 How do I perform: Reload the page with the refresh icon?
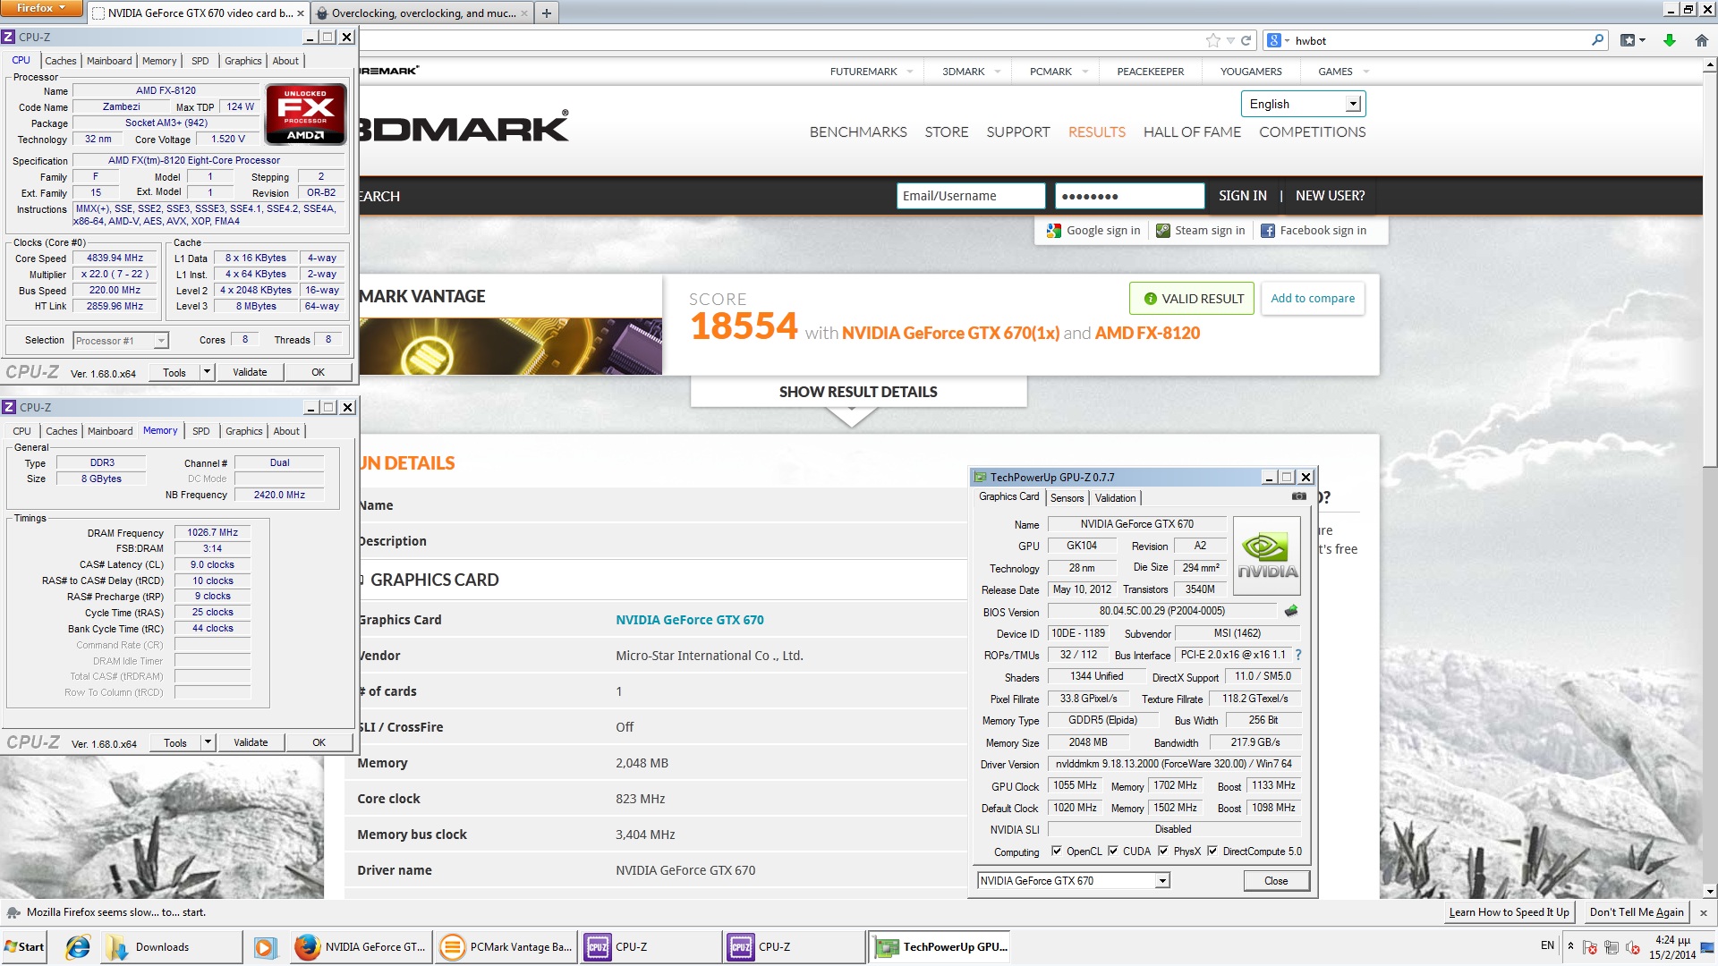1246,40
